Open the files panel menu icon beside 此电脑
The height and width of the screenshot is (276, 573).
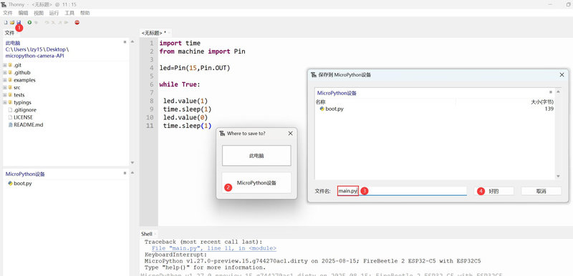pos(125,42)
